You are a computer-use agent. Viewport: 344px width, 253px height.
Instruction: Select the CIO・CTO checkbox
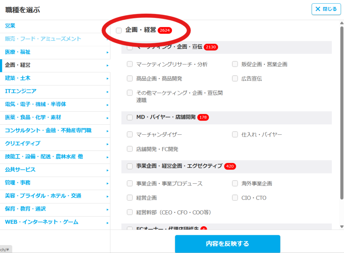(235, 198)
